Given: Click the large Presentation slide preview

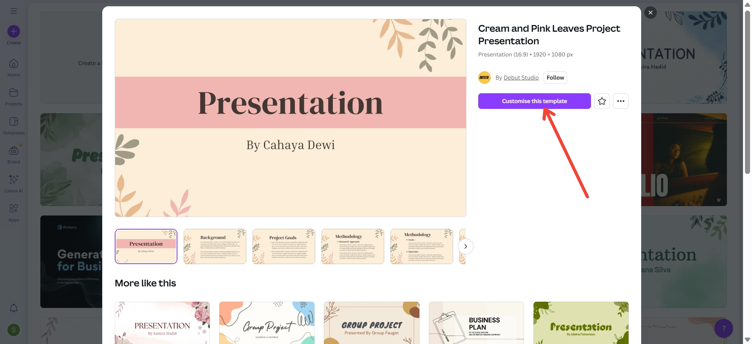Looking at the screenshot, I should tap(291, 118).
